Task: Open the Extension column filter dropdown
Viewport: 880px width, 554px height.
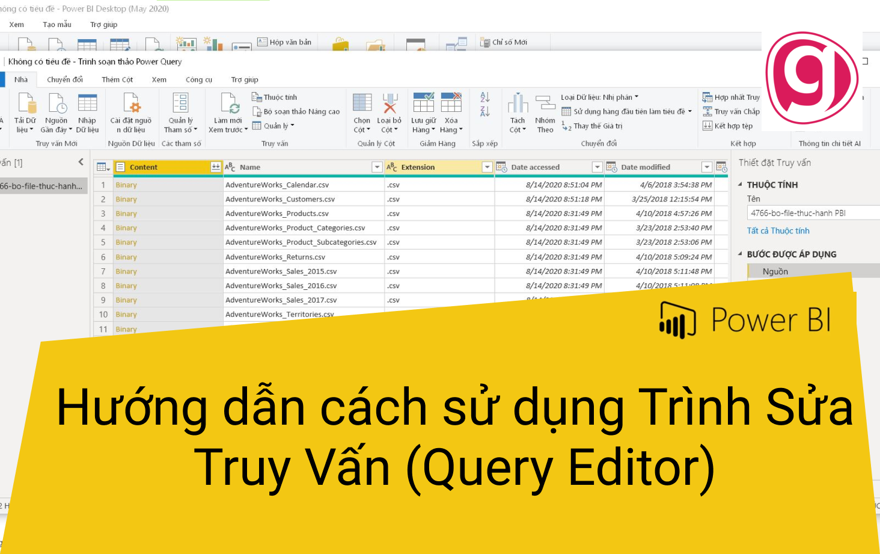Action: [x=486, y=167]
